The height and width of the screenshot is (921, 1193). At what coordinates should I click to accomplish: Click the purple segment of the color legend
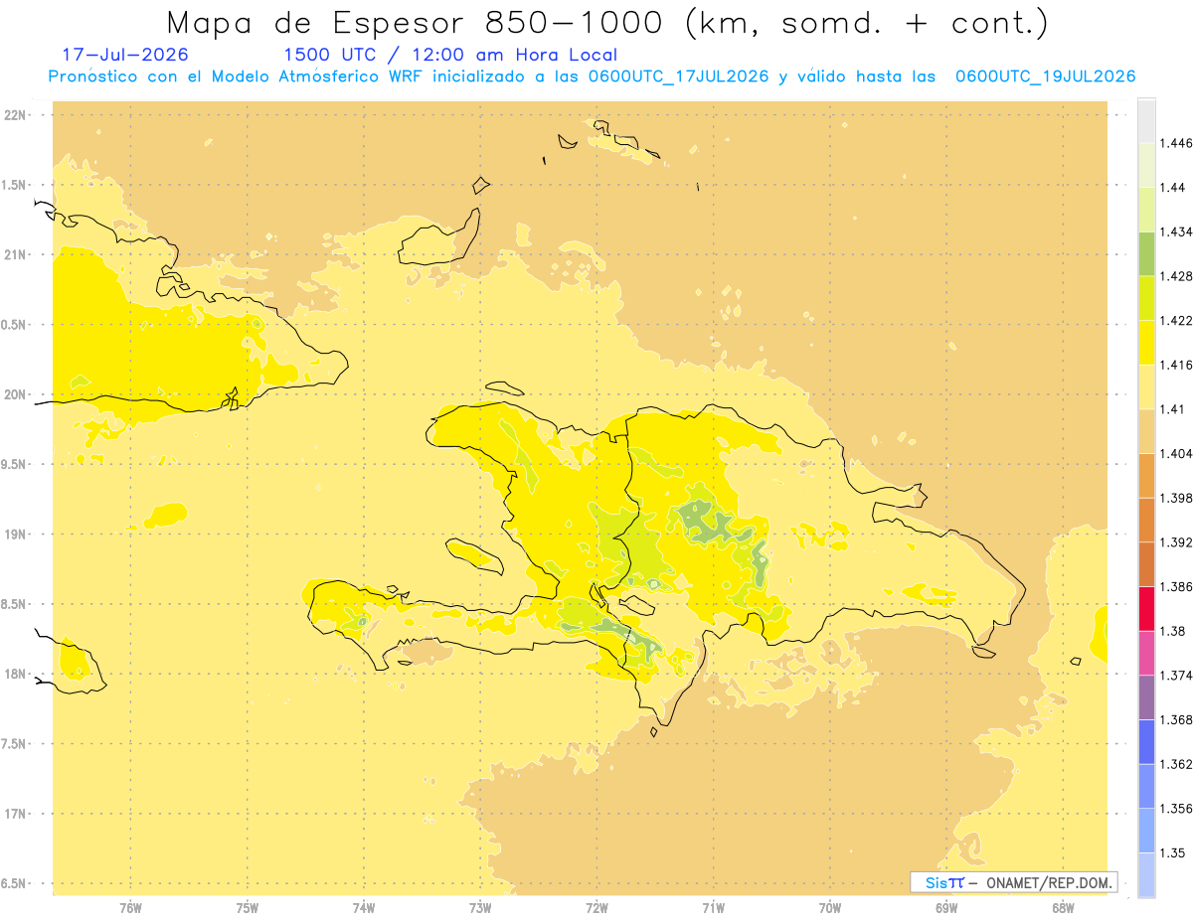pos(1146,697)
